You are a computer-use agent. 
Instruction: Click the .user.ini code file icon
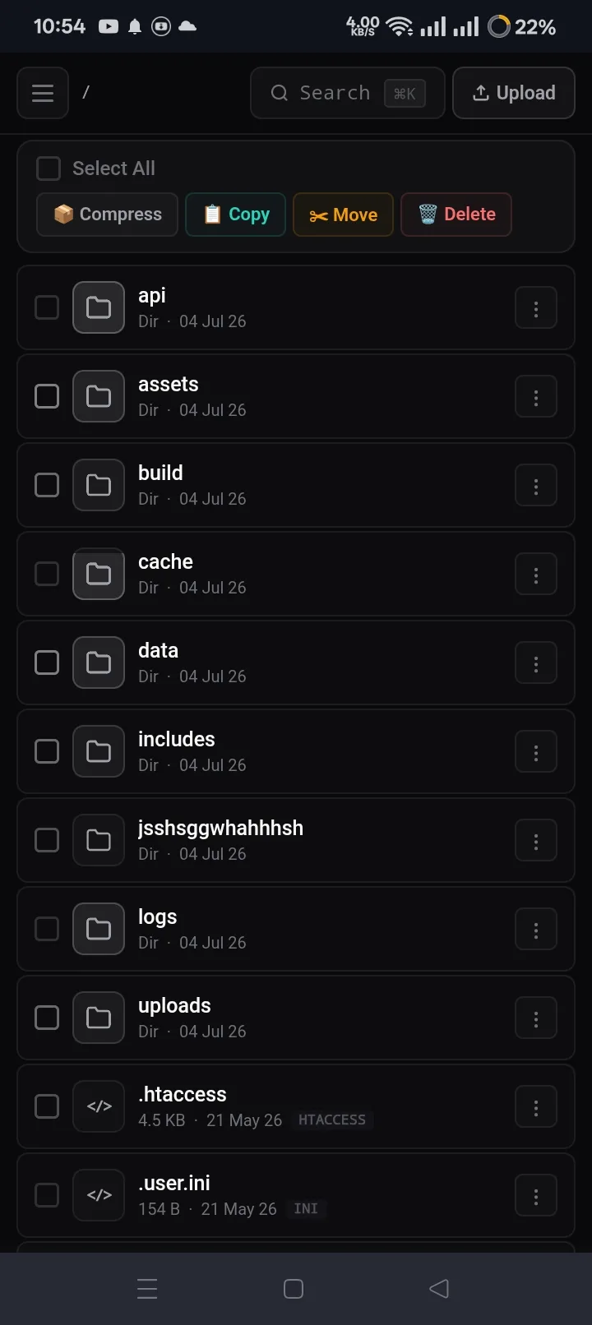click(x=99, y=1195)
